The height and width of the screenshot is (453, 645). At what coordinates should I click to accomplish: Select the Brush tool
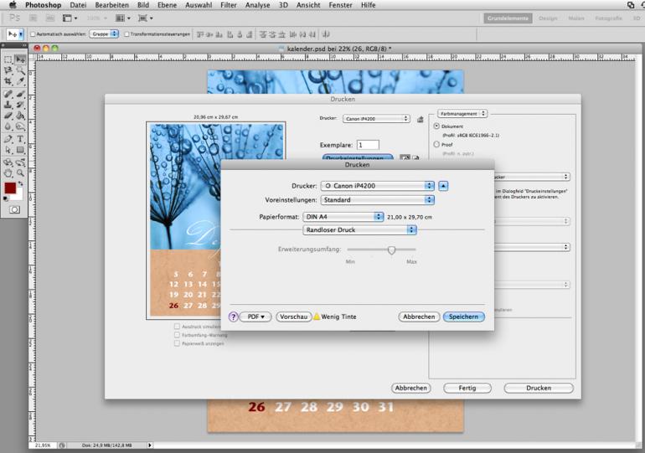click(20, 94)
